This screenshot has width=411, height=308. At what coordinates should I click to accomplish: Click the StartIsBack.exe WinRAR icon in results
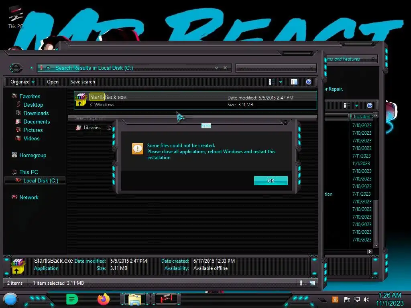click(81, 100)
